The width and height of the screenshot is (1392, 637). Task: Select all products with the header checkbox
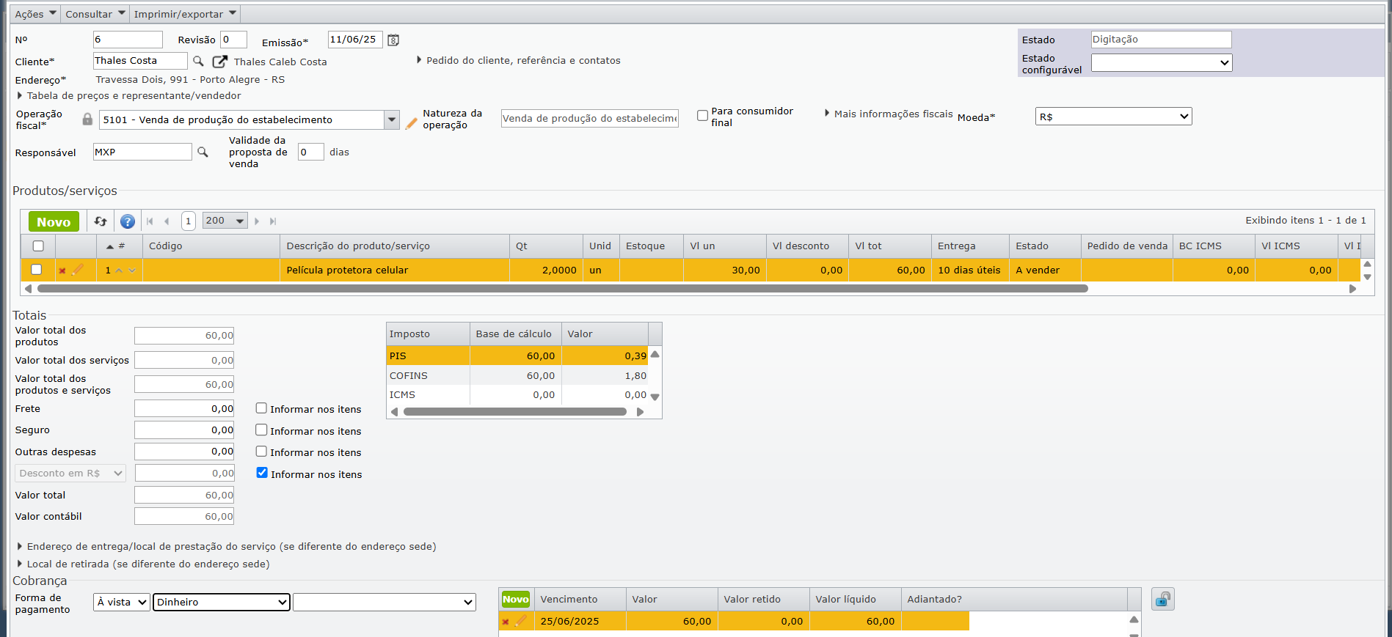pos(38,246)
